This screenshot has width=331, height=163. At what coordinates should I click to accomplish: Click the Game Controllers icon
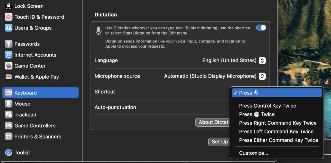pyautogui.click(x=9, y=126)
